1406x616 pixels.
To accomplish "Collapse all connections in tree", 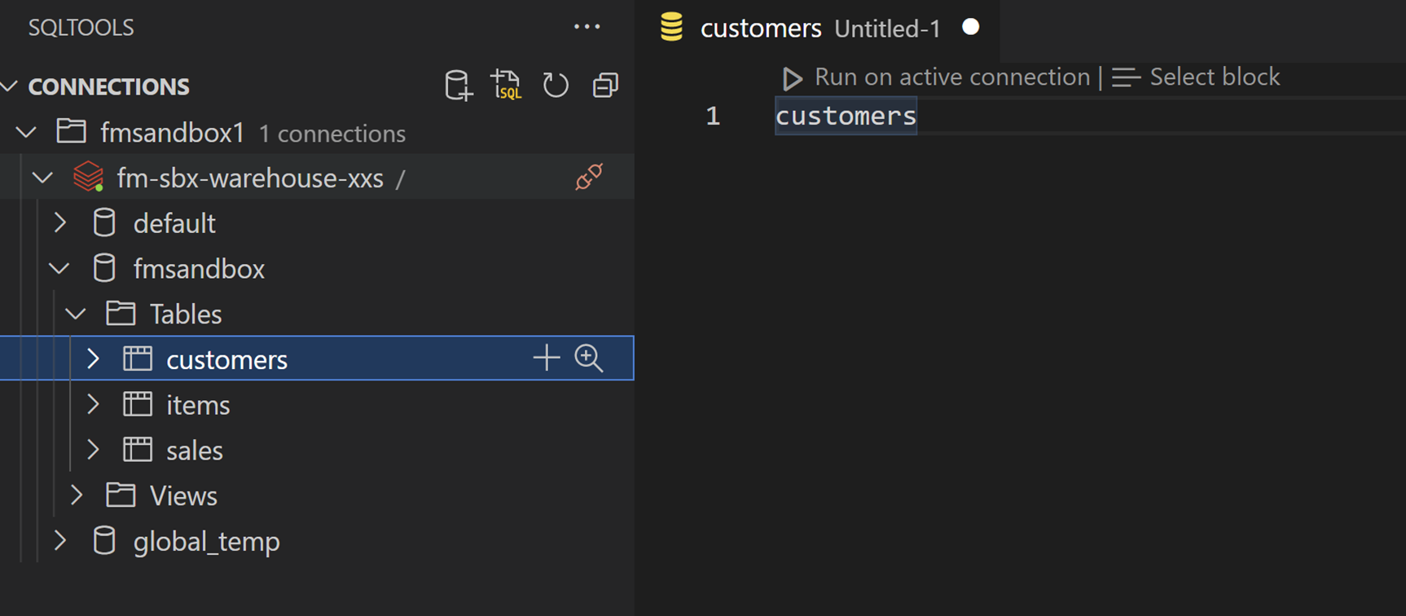I will (605, 86).
